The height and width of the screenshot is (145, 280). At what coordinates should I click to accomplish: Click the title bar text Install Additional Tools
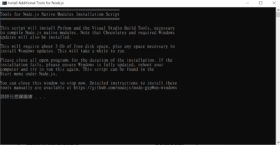(26, 3)
